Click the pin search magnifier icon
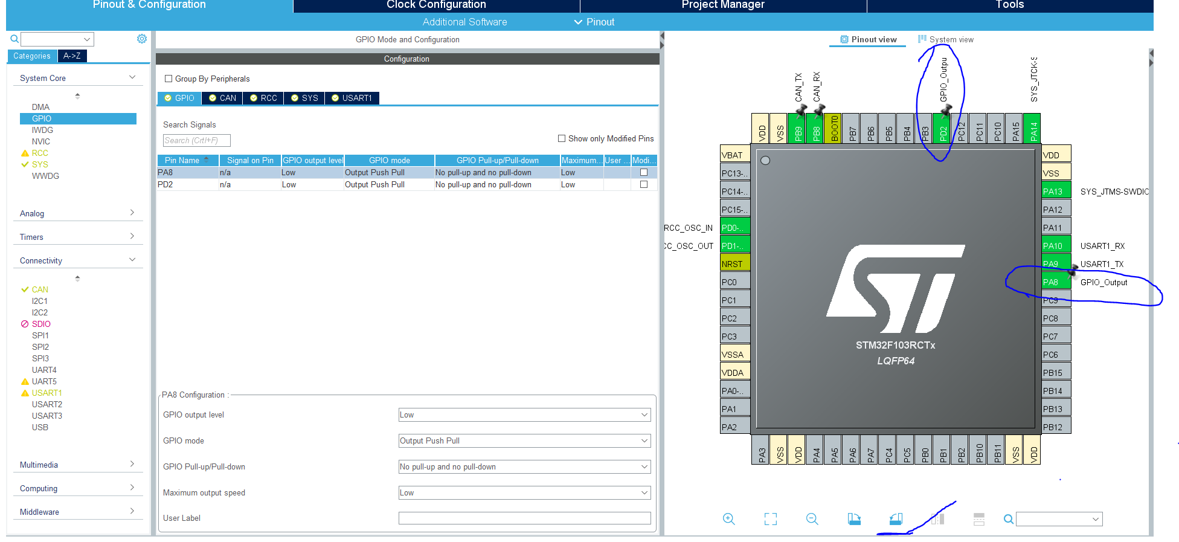1179x542 pixels. pos(1008,519)
